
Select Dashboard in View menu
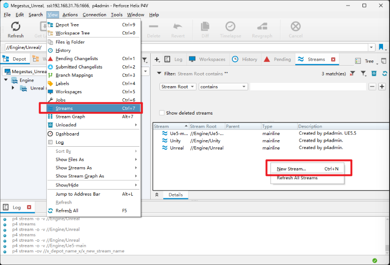[93, 134]
